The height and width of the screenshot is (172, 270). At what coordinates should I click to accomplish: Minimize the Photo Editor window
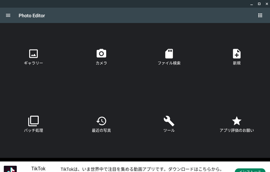(252, 4)
